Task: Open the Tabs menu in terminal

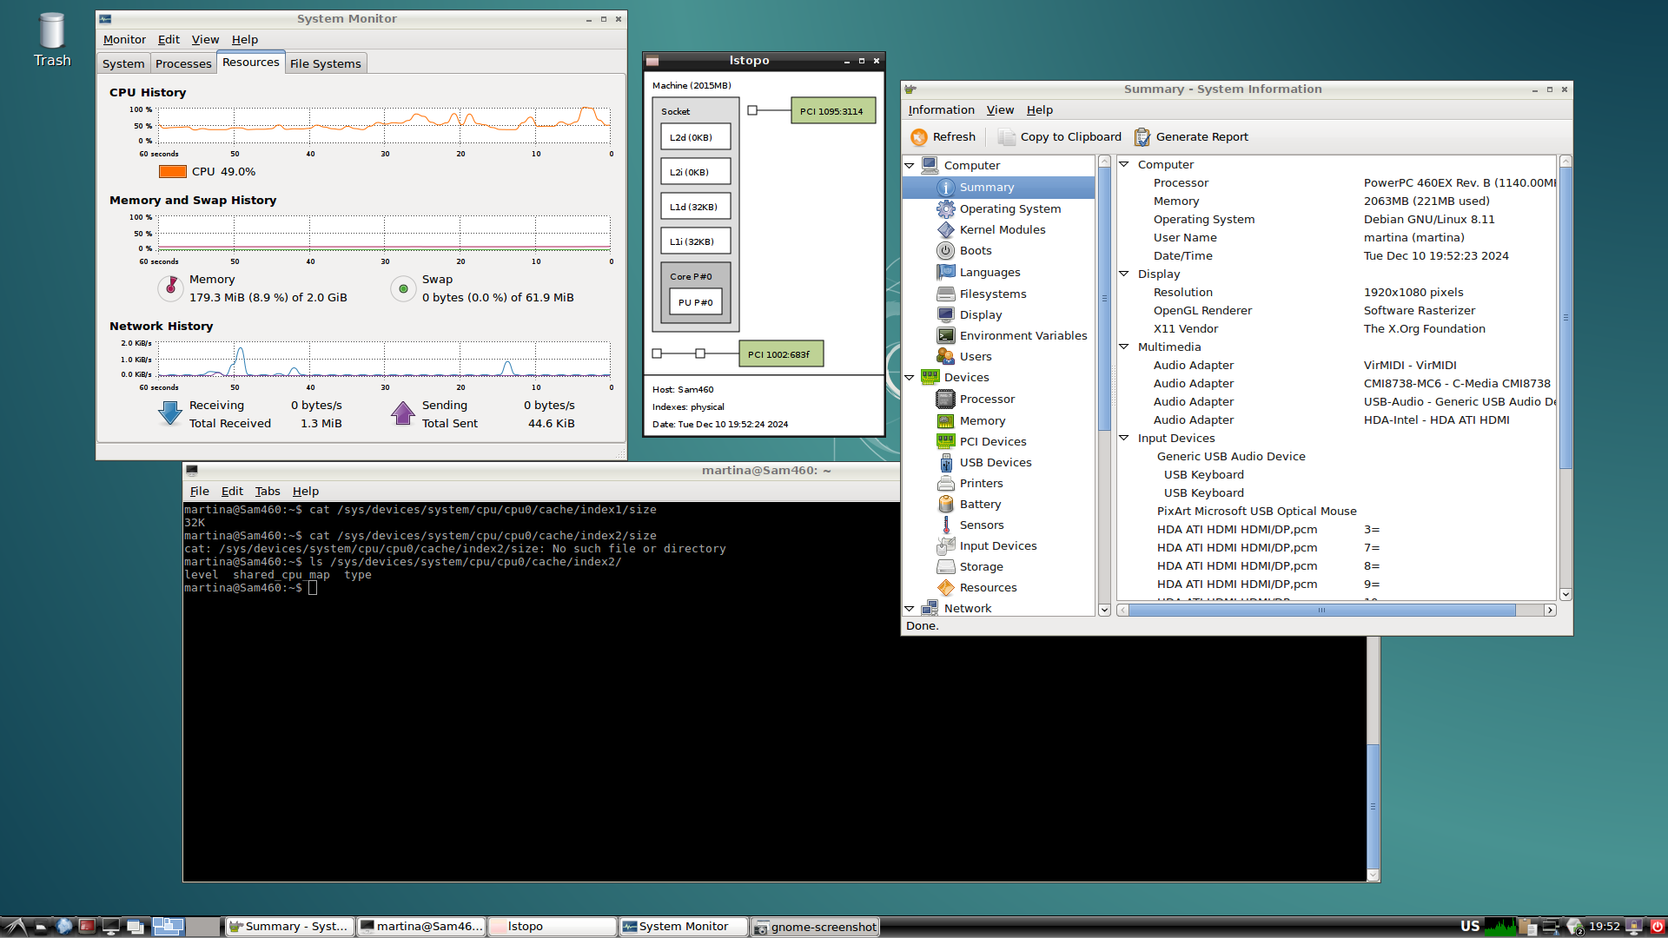Action: click(x=267, y=492)
